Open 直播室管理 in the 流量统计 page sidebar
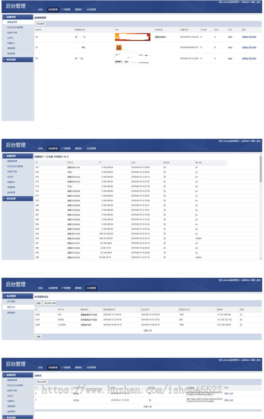Viewport: 264px width, 419px height. pos(12,161)
